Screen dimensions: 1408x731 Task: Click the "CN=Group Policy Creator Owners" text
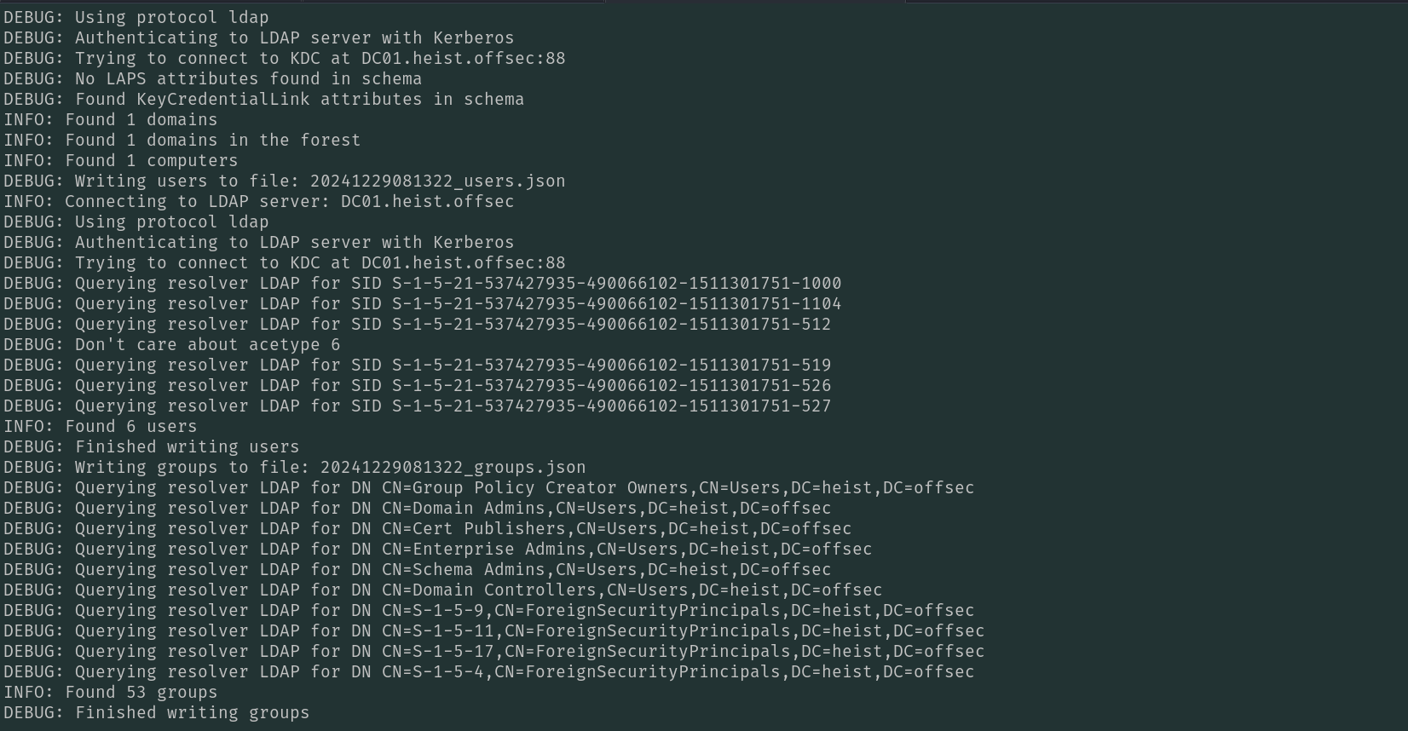pos(535,488)
